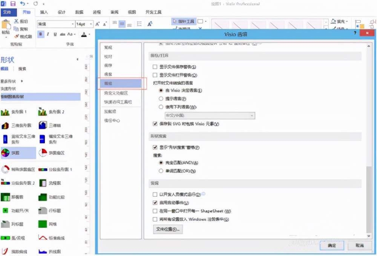Switch to the Design ribbon tab
Image resolution: width=377 pixels, height=256 pixels.
coord(61,12)
